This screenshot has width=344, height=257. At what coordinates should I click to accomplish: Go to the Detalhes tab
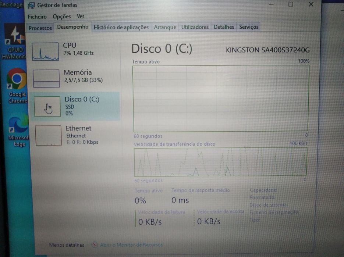(224, 27)
